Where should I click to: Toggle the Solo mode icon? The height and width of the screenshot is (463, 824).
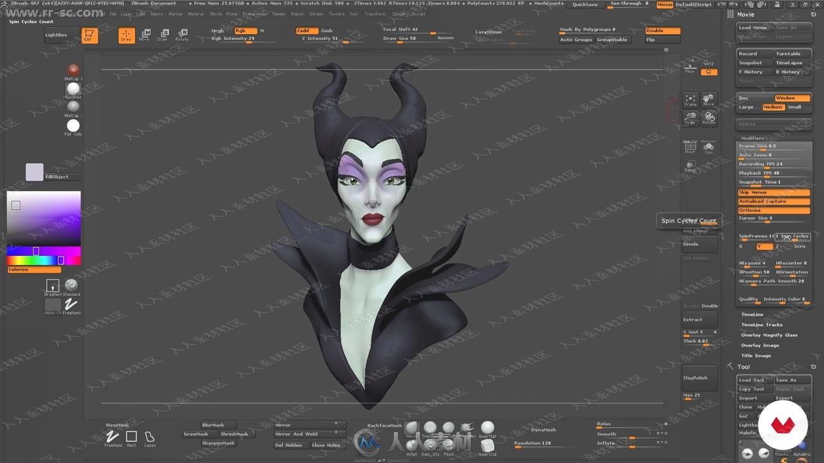(709, 147)
